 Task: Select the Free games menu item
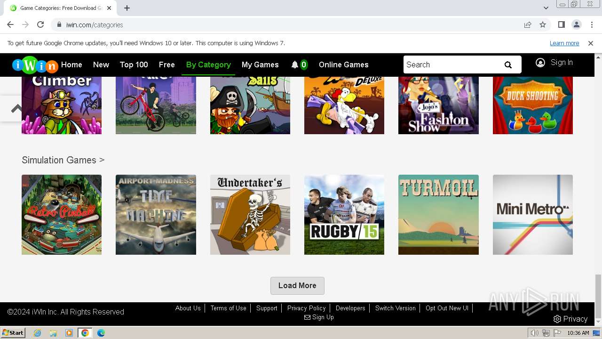167,65
